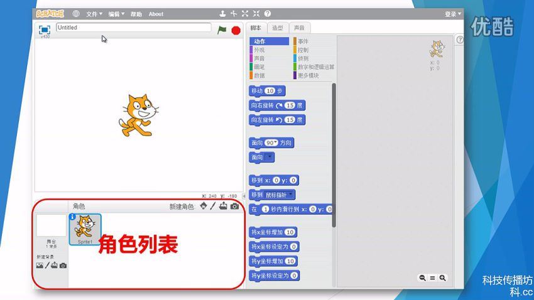Switch stage to full screen mode
This screenshot has width=534, height=300.
tap(45, 29)
